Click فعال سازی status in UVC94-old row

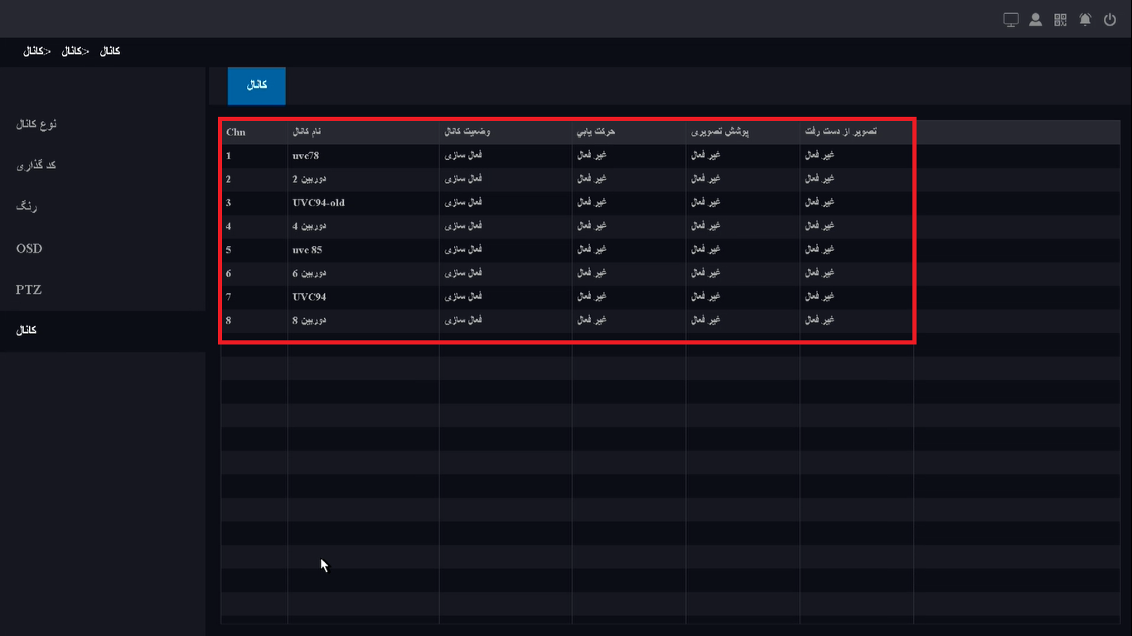[464, 203]
